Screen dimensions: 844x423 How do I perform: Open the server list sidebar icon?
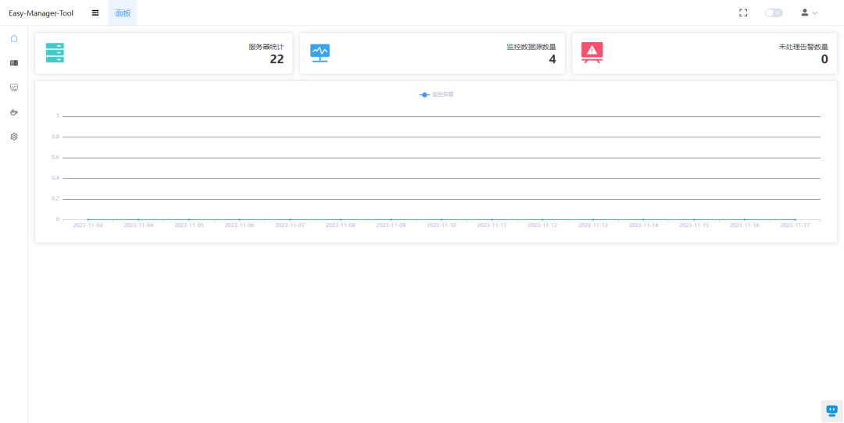point(14,63)
